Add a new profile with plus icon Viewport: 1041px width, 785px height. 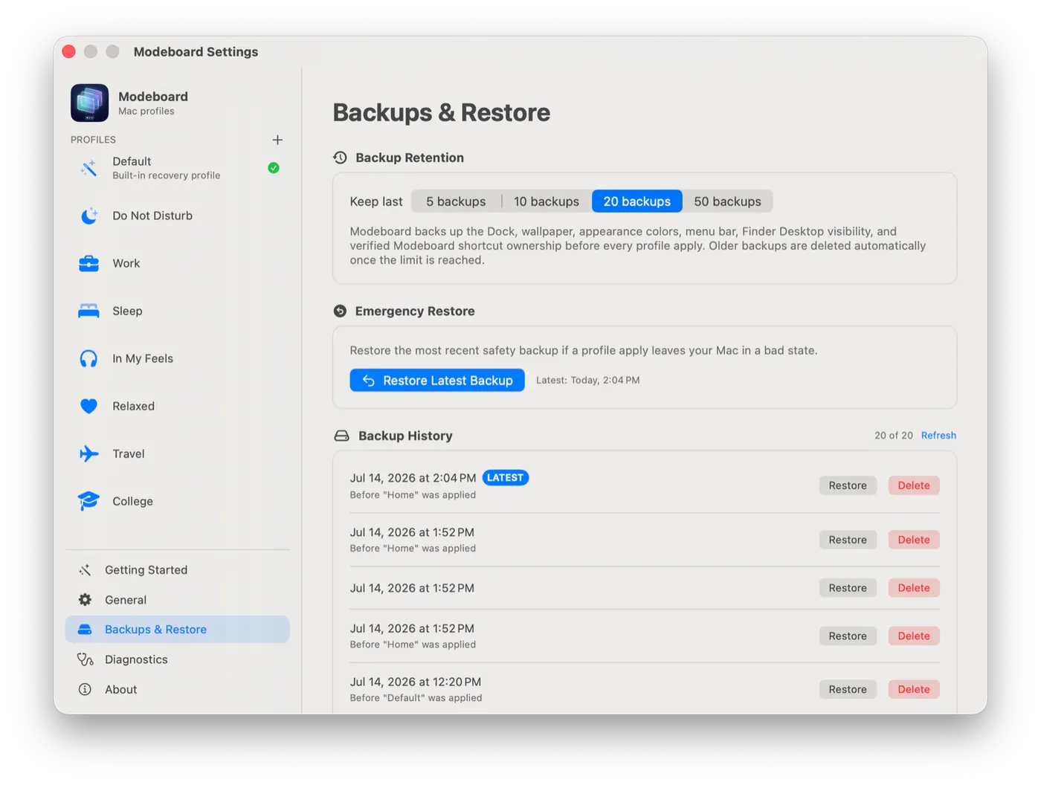click(277, 140)
